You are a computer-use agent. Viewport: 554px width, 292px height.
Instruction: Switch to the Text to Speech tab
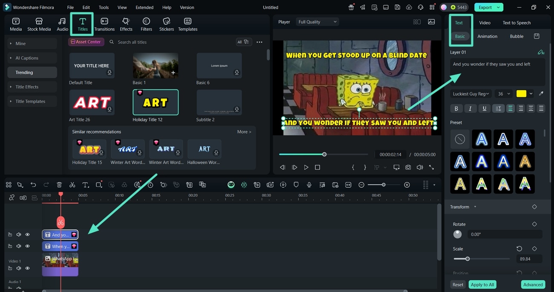(x=516, y=23)
